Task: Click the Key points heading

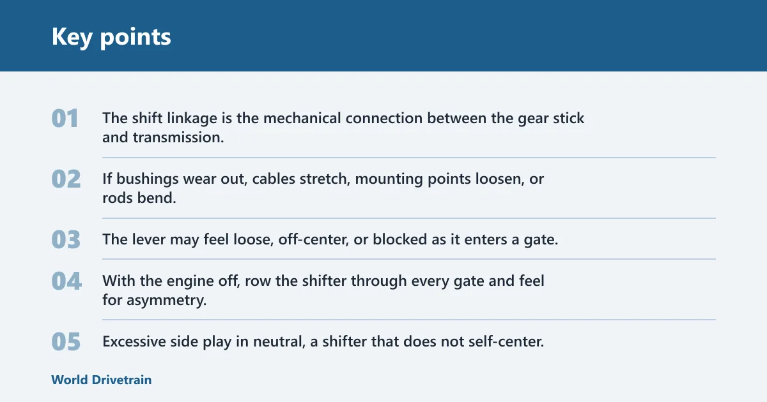Action: coord(111,37)
